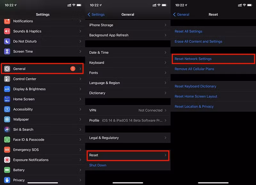
Task: Tap the Display & Brightness AA icon
Action: point(7,89)
